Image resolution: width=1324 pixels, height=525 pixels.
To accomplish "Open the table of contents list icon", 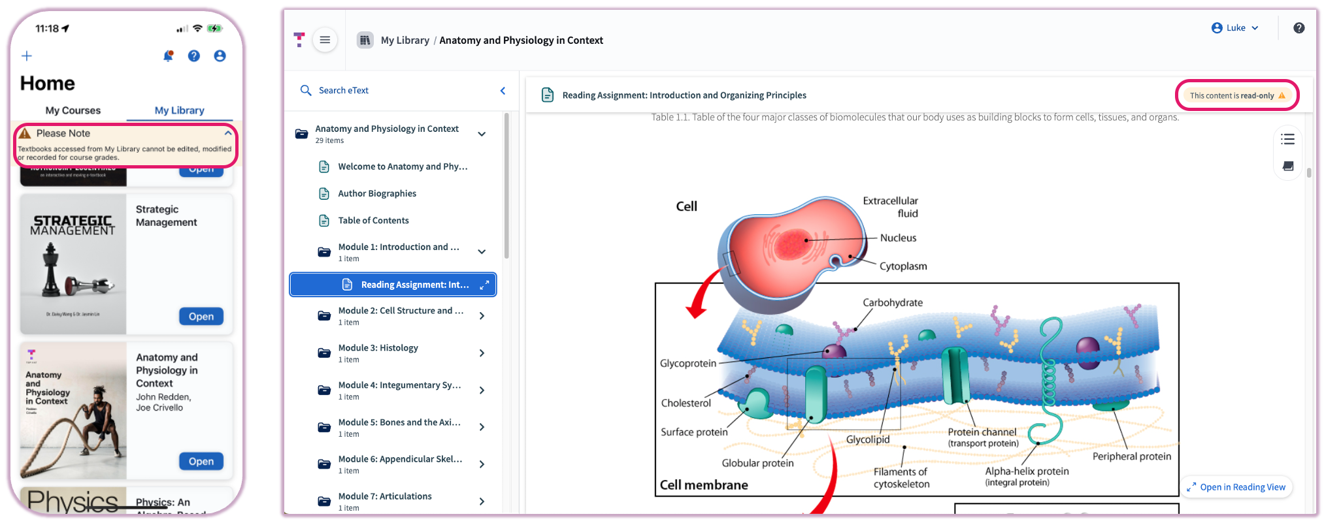I will pos(1287,139).
